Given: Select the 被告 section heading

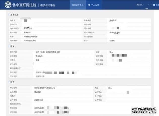Looking at the screenshot, I should pyautogui.click(x=12, y=82).
